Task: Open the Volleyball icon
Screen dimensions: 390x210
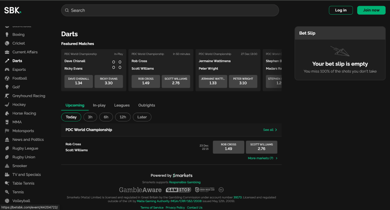Action: pos(7,201)
